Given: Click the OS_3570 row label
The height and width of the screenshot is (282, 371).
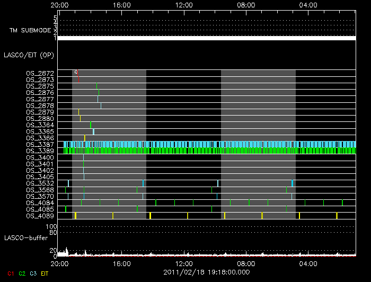Looking at the screenshot, I should coord(40,196).
